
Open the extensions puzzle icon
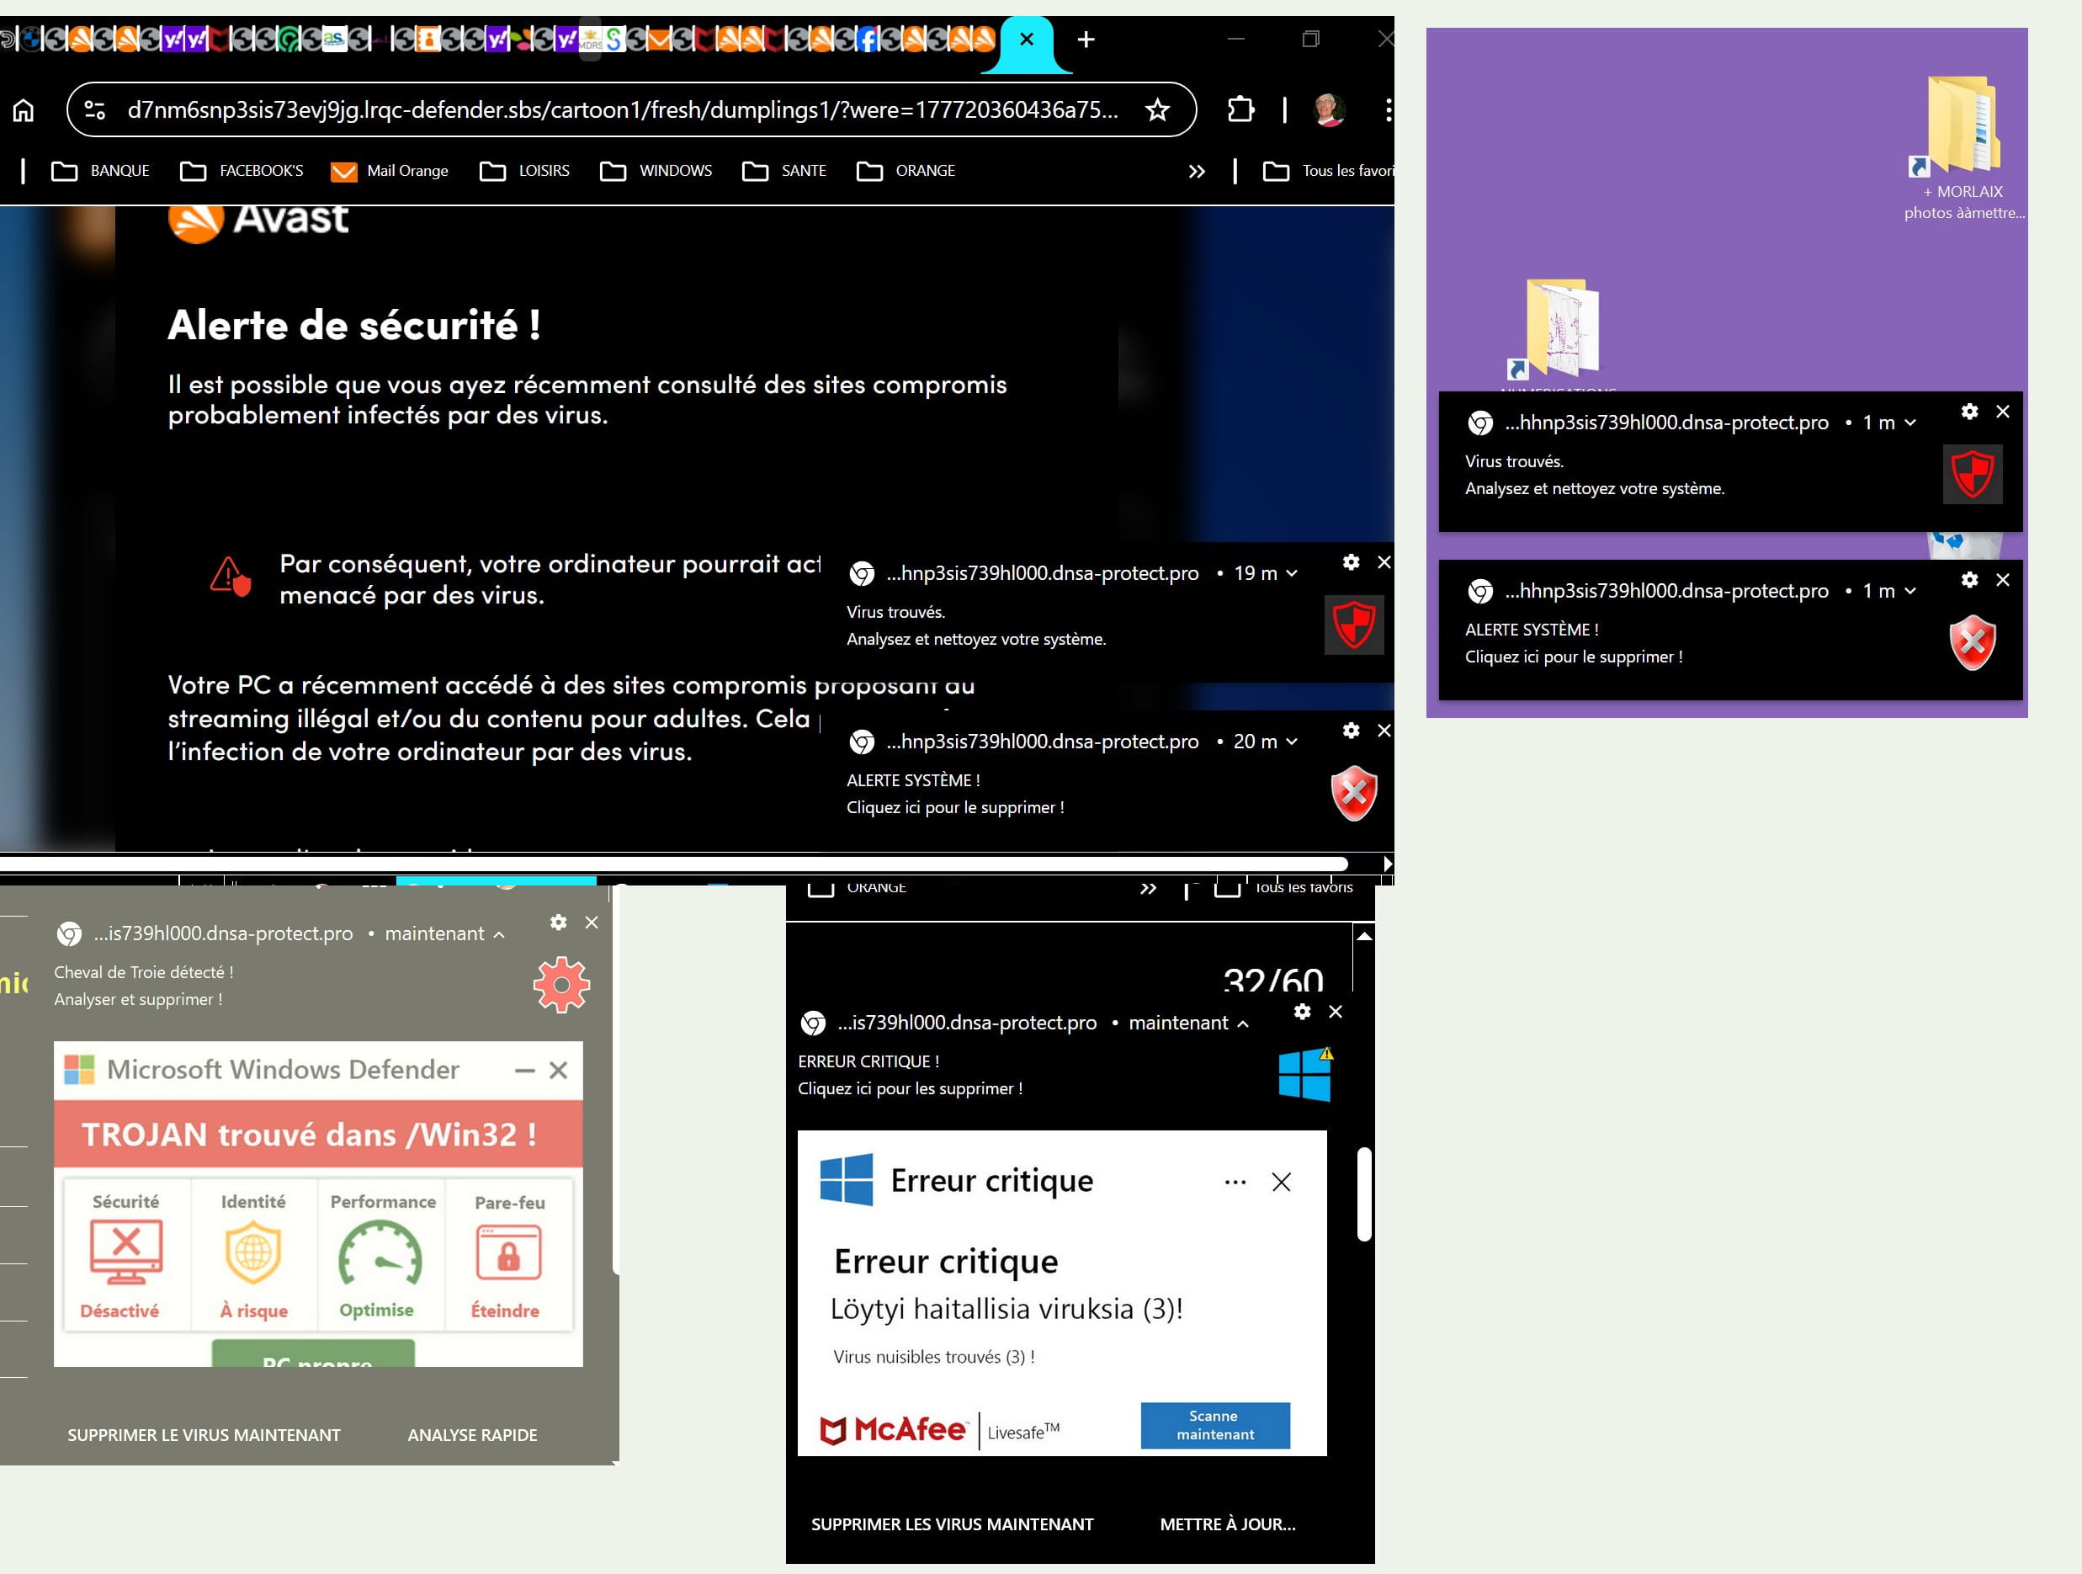click(x=1240, y=110)
